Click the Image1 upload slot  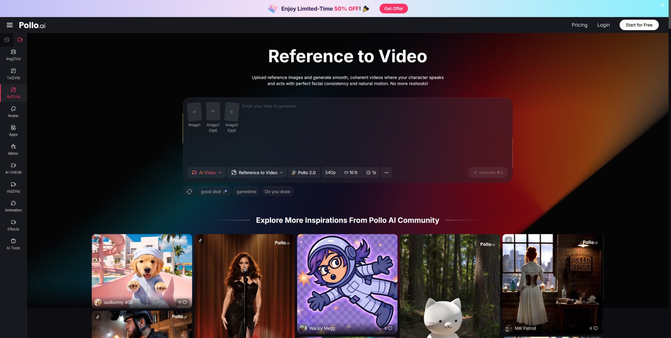point(194,112)
